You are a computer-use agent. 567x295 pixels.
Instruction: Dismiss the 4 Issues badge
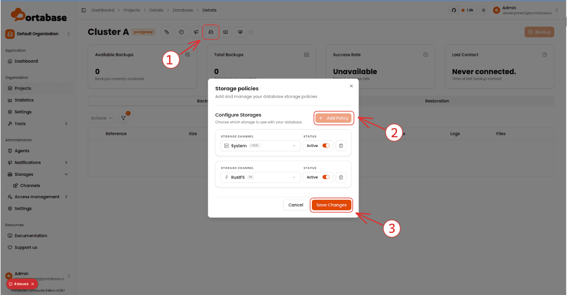coord(33,284)
